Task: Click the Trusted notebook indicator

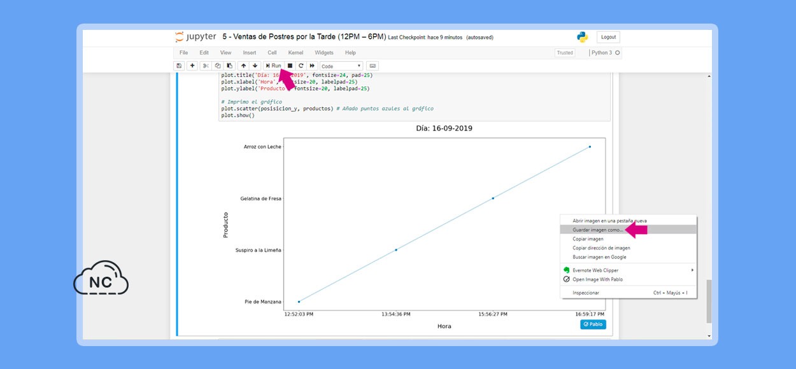Action: (565, 53)
